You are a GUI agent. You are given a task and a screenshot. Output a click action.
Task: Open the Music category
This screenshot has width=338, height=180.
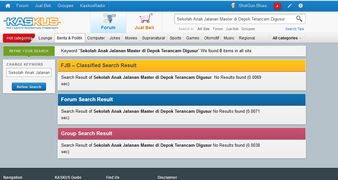coord(229,38)
